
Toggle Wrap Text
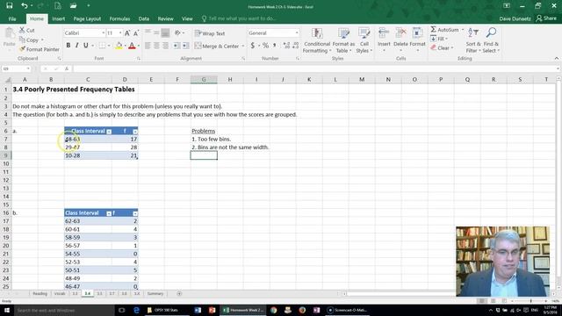pos(210,33)
